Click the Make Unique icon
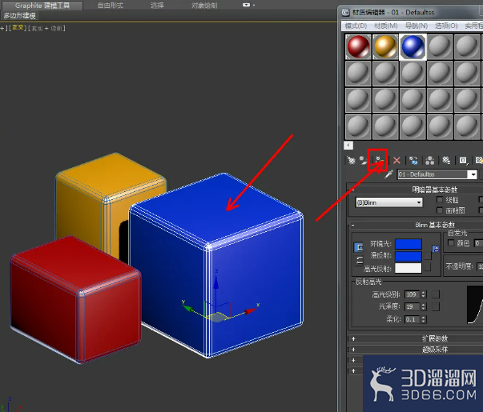The width and height of the screenshot is (483, 412). click(429, 160)
